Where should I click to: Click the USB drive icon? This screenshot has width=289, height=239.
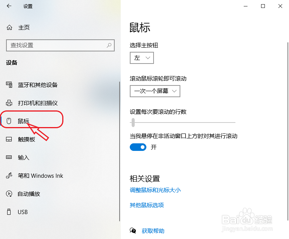coord(9,212)
